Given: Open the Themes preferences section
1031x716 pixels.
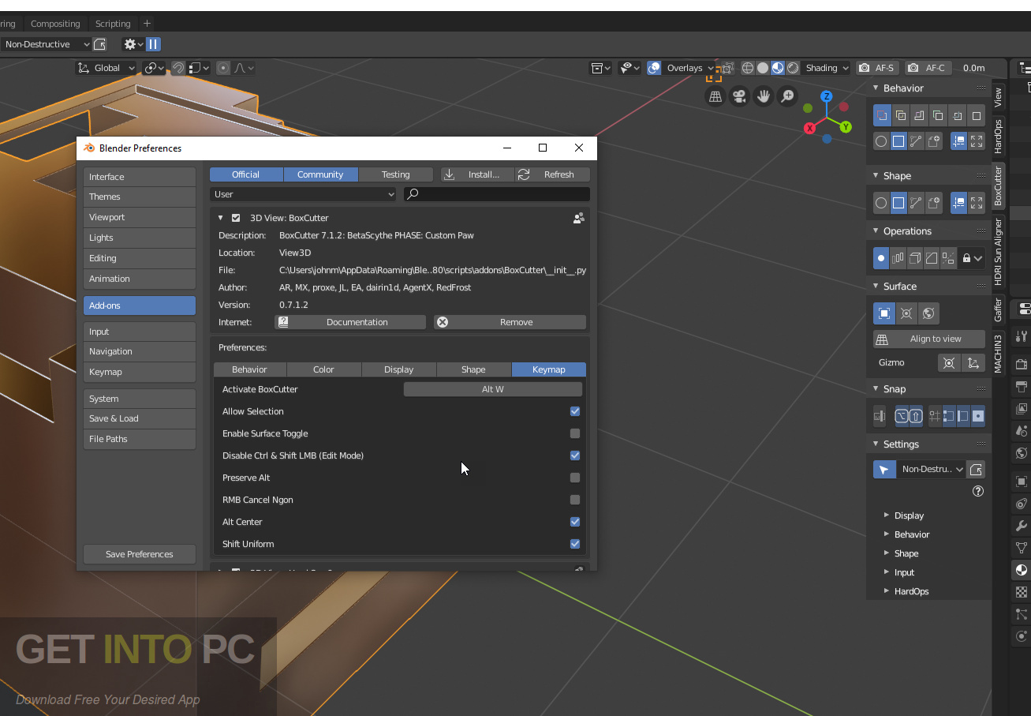Looking at the screenshot, I should pyautogui.click(x=140, y=197).
